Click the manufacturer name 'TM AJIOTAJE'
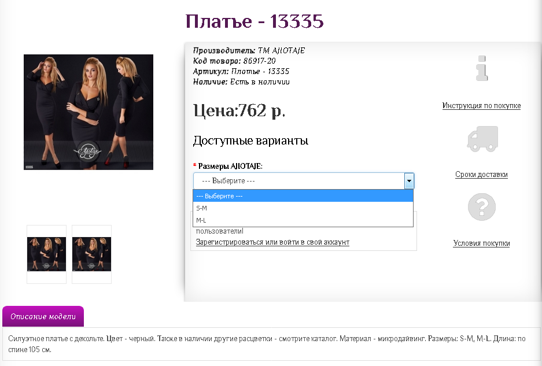This screenshot has width=542, height=366. tap(281, 51)
